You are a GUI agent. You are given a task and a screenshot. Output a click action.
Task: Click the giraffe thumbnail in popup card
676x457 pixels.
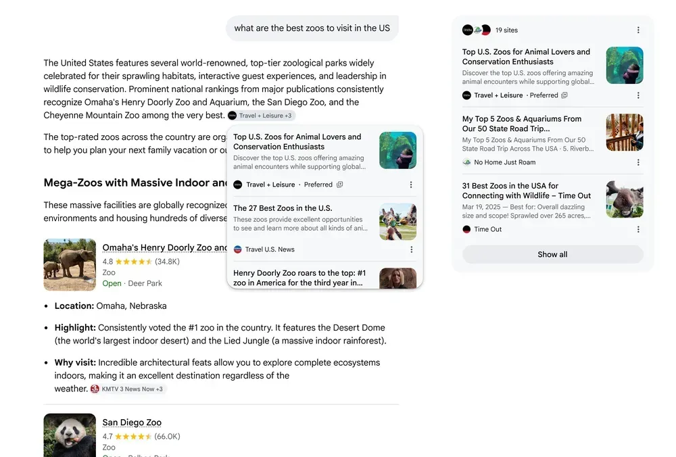[x=398, y=222]
